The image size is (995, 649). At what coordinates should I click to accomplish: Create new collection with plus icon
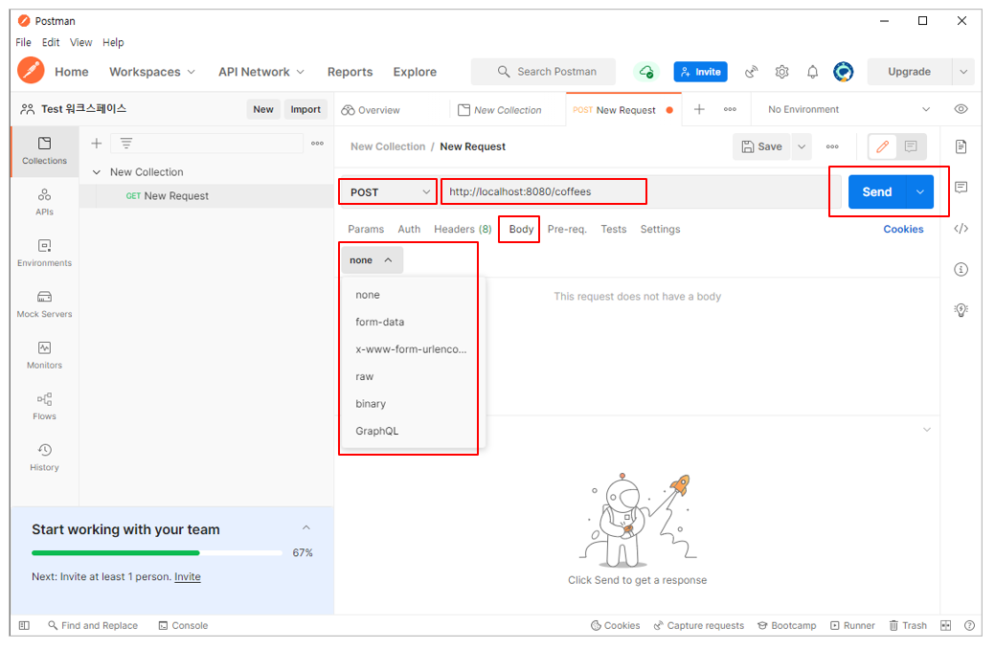pos(97,144)
